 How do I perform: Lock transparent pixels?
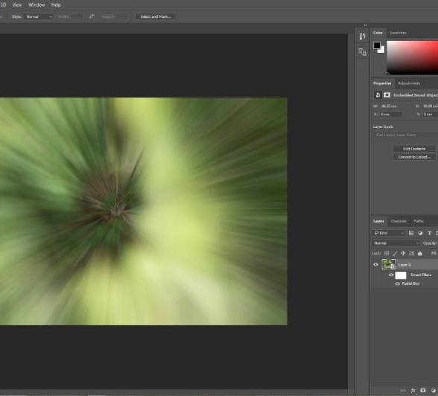pos(387,253)
